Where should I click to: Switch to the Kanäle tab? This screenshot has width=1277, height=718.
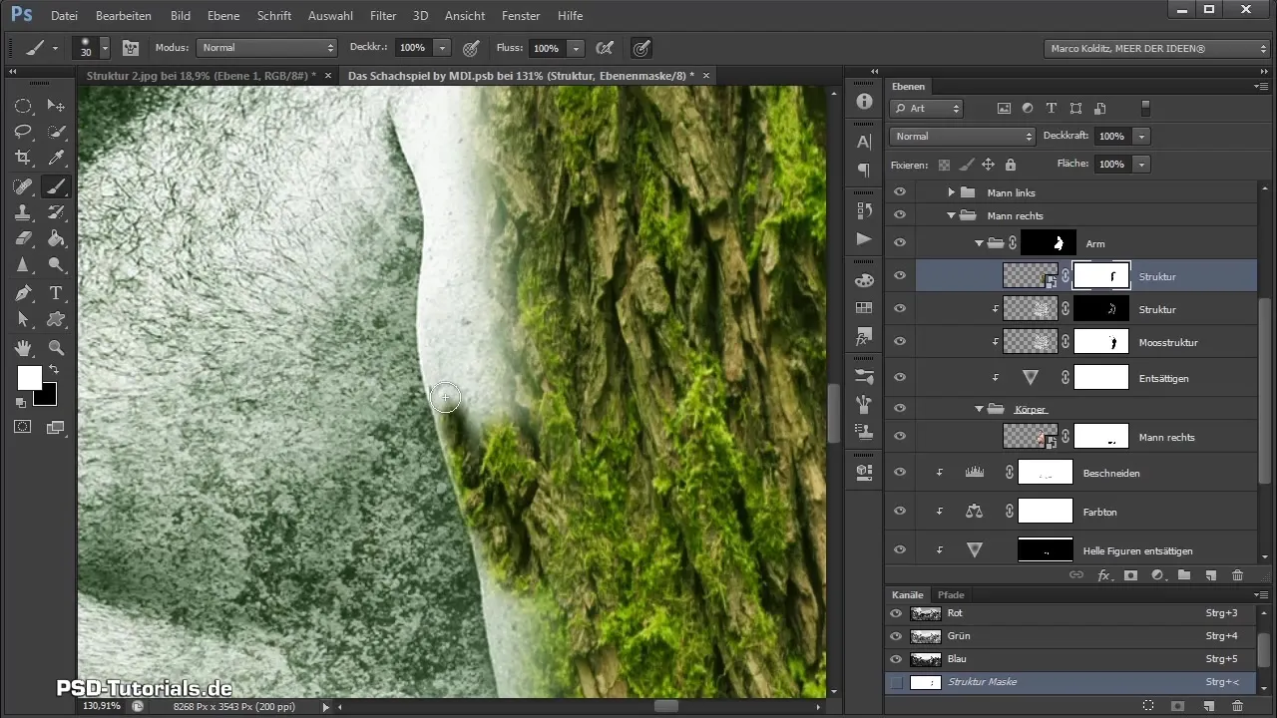pos(908,595)
